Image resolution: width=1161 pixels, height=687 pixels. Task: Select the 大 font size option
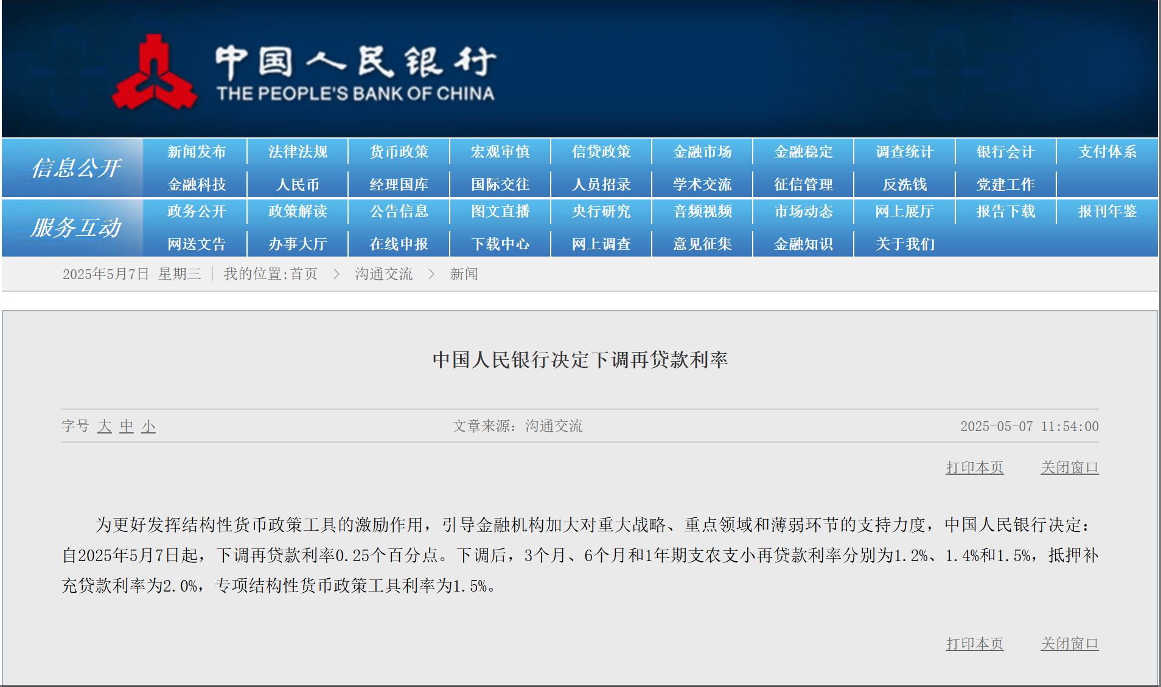point(105,426)
